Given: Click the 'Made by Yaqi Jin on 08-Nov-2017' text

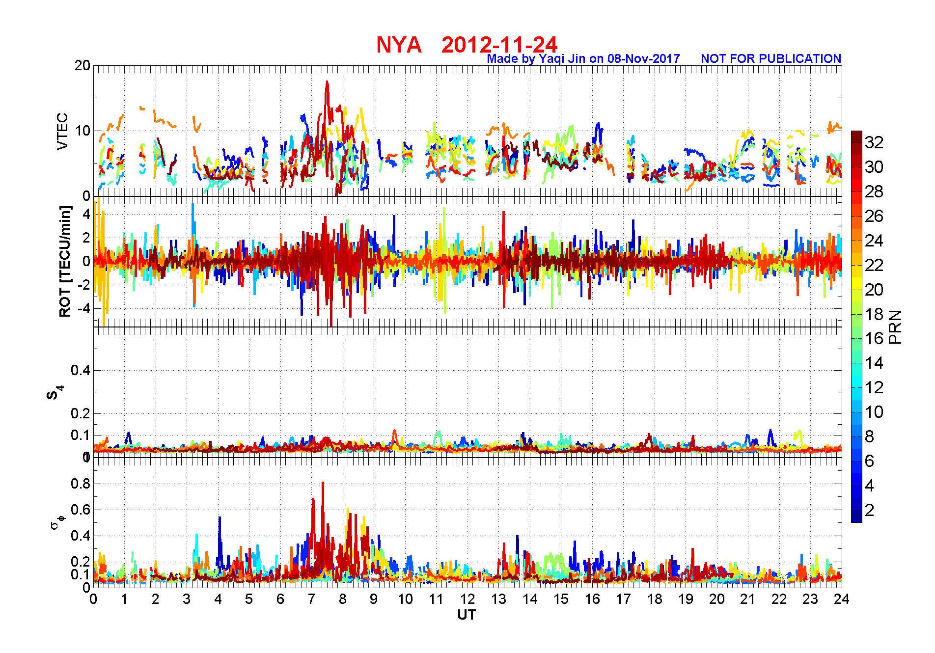Looking at the screenshot, I should point(583,59).
